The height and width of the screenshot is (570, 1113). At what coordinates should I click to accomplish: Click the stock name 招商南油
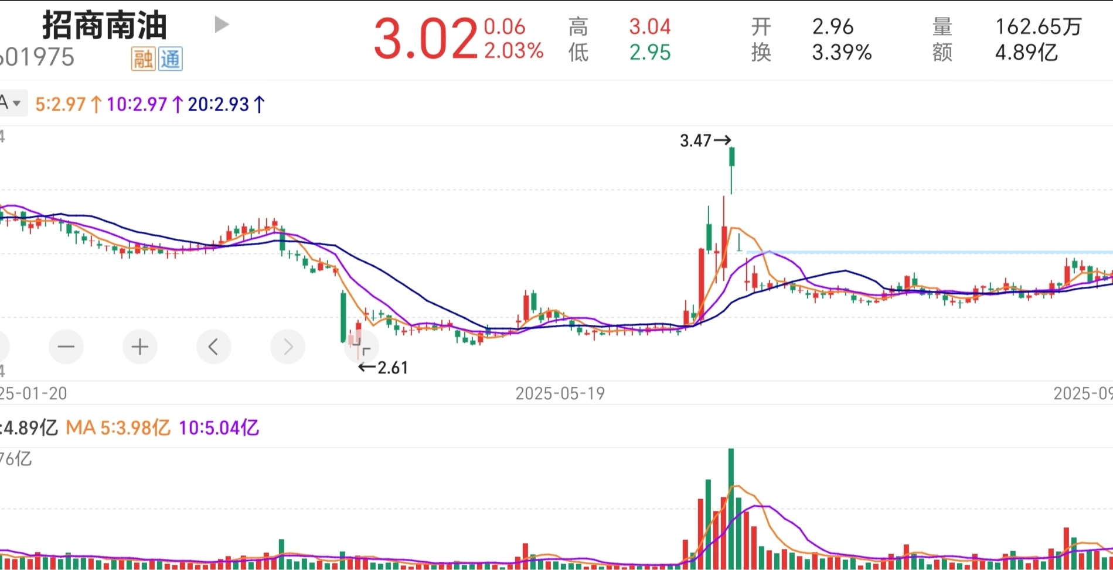click(x=105, y=26)
